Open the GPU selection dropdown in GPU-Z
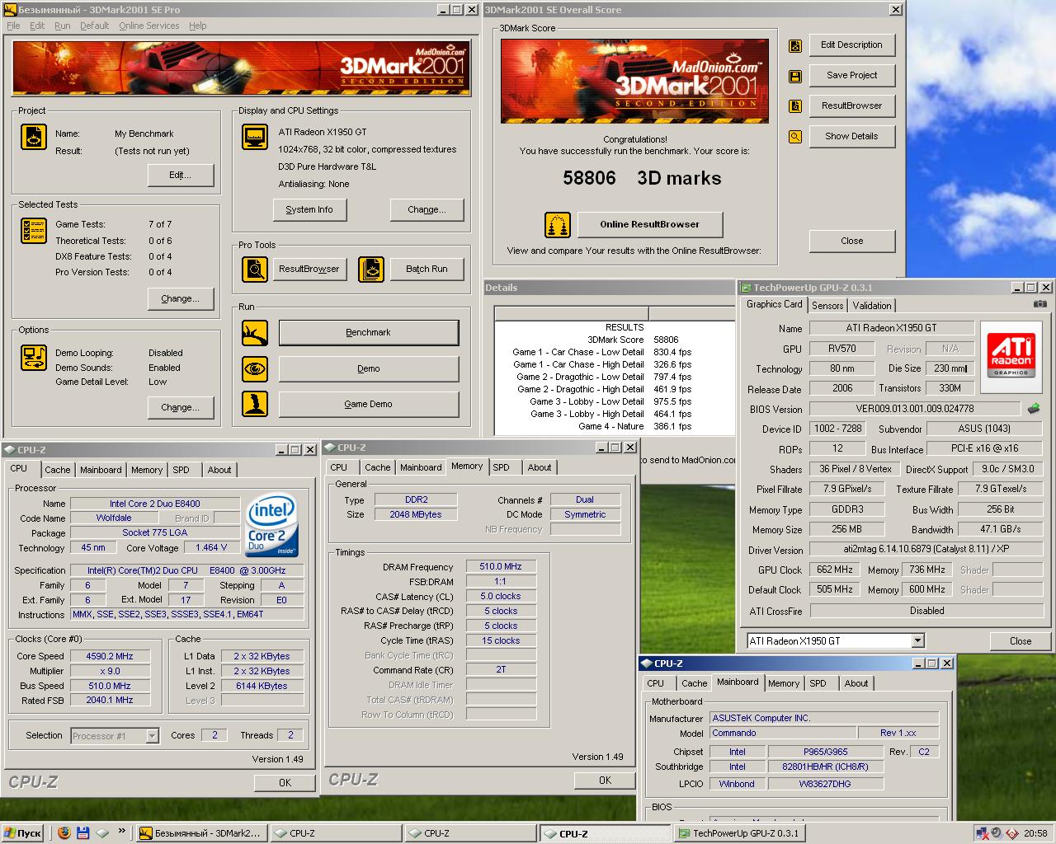This screenshot has width=1056, height=844. pos(917,641)
